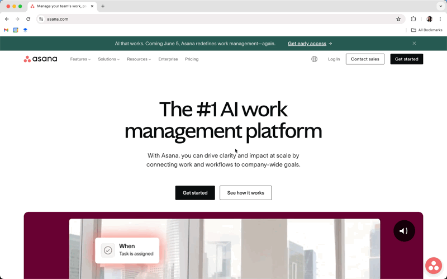Viewport: 447px width, 279px height.
Task: Dismiss the announcement banner
Action: [x=414, y=43]
